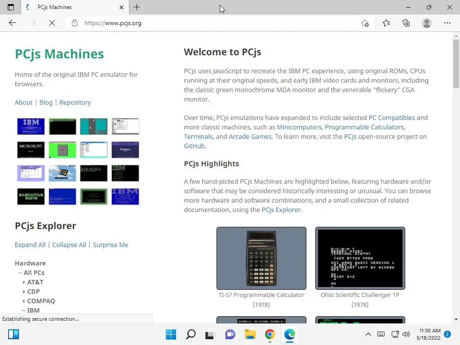Open the Favorites list icon
460x345 pixels.
pos(386,23)
